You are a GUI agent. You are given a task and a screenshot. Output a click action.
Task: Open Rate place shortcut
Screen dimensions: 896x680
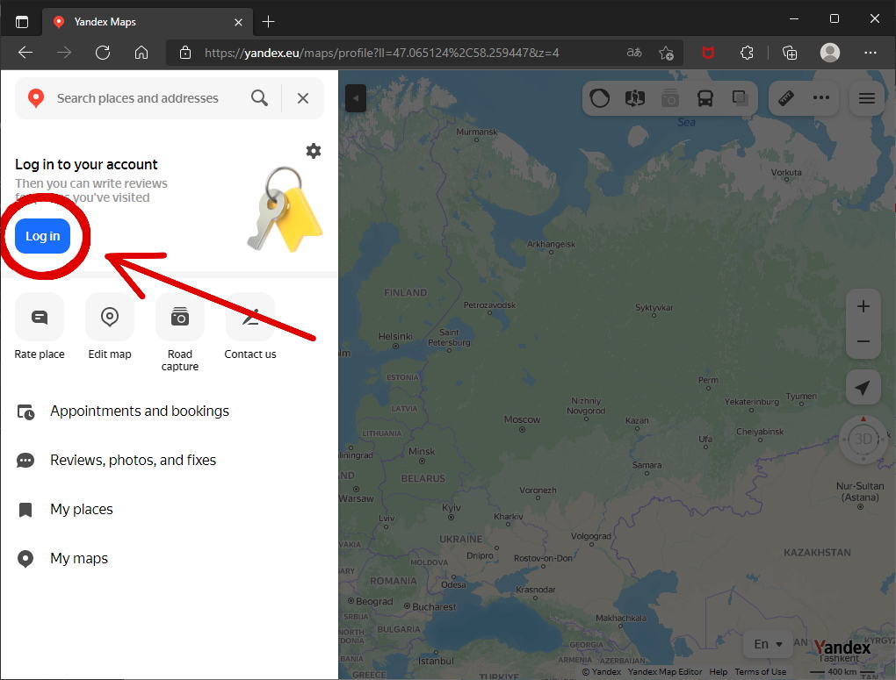coord(40,328)
